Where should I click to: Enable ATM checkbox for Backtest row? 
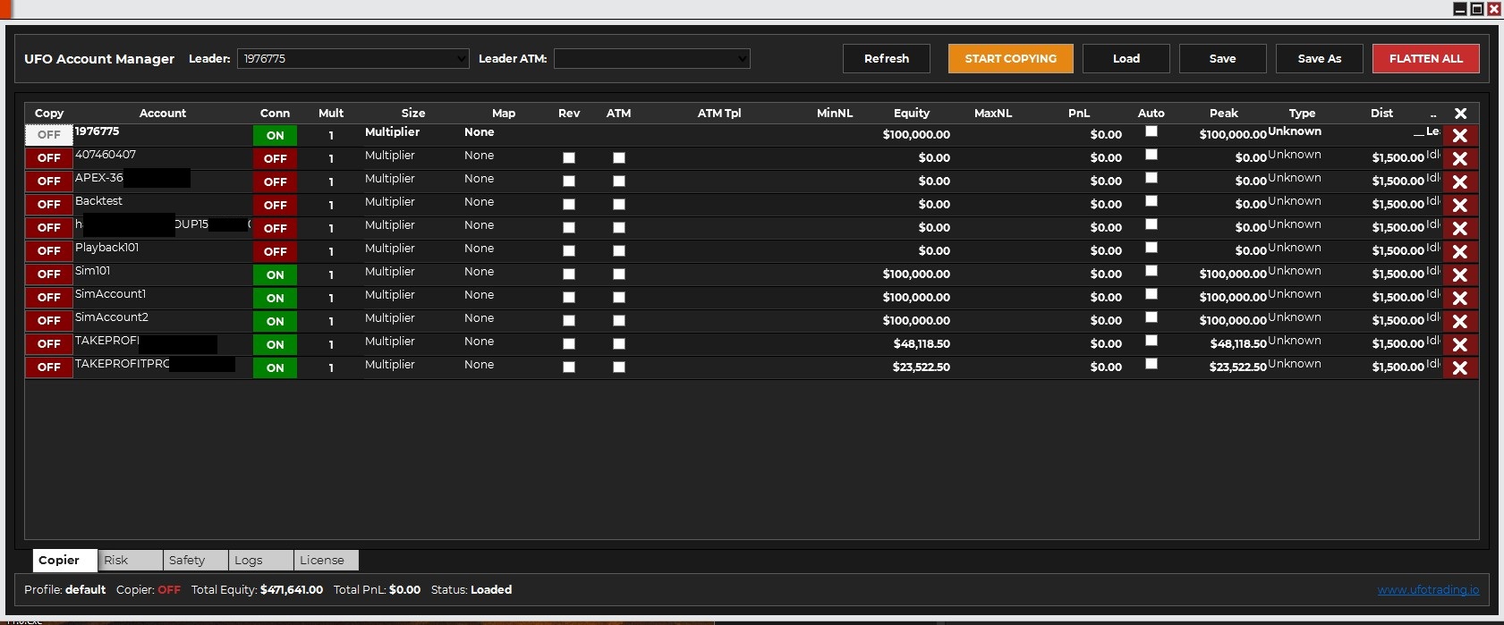coord(618,205)
